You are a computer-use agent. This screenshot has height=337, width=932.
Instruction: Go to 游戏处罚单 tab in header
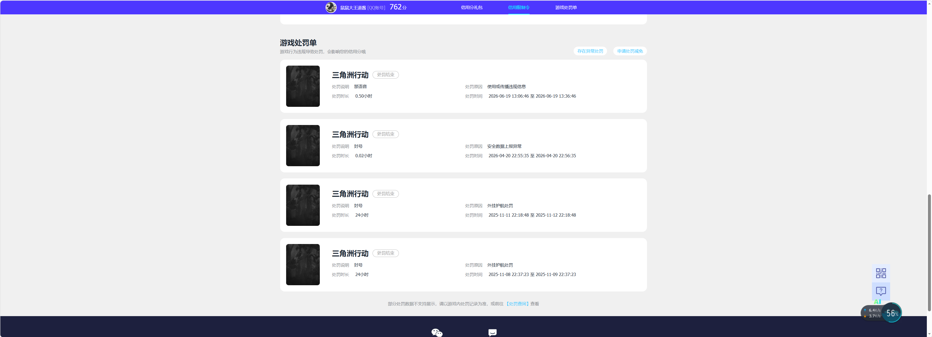pyautogui.click(x=566, y=8)
